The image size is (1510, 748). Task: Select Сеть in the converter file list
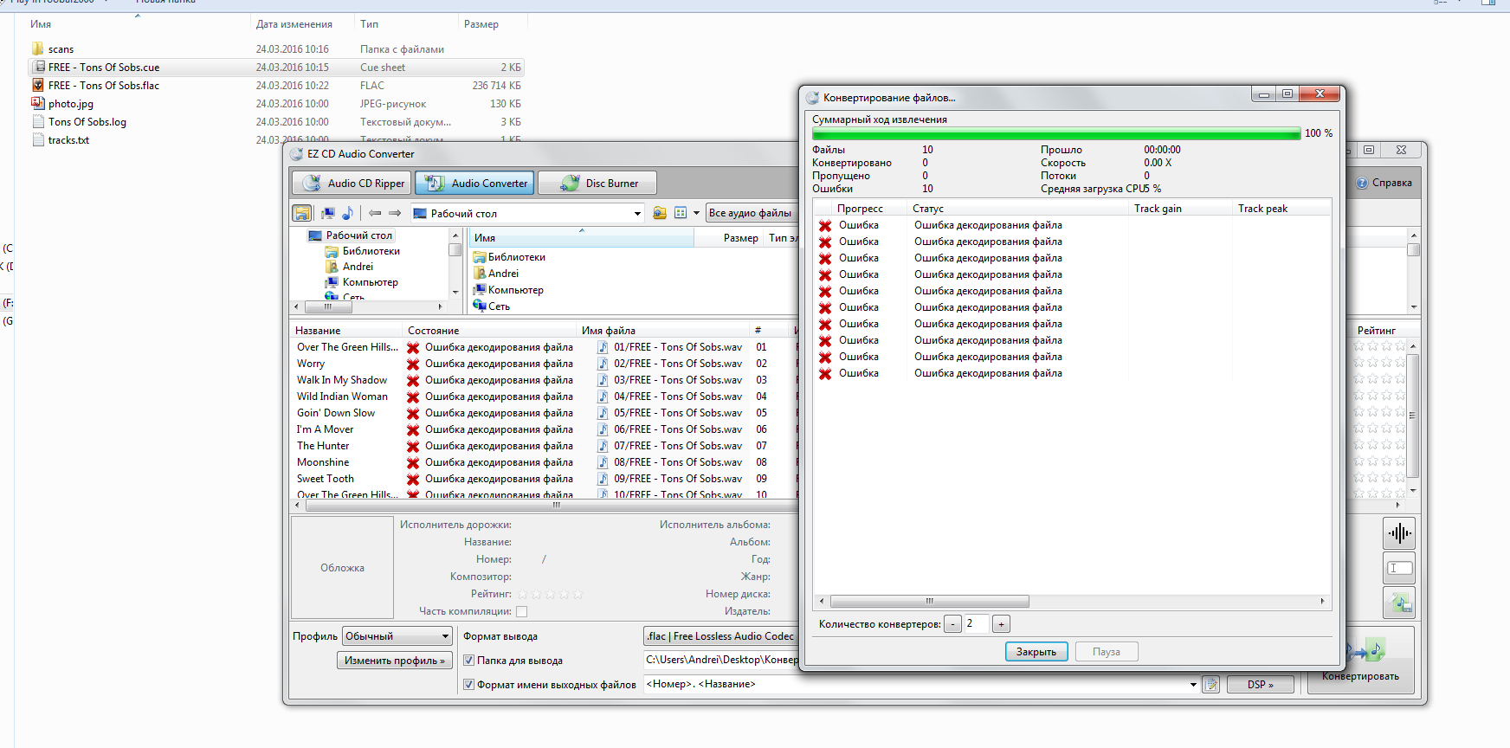pos(499,306)
